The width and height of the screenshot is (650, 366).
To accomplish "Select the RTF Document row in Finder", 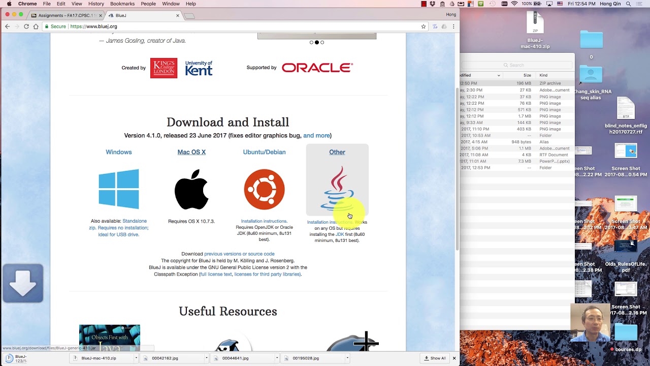I will pos(517,155).
